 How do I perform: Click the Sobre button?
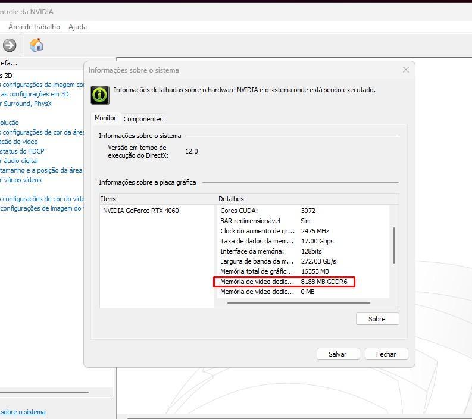377,319
